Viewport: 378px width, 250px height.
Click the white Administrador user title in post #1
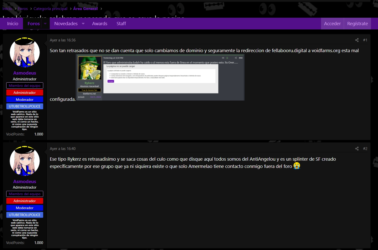point(25,79)
